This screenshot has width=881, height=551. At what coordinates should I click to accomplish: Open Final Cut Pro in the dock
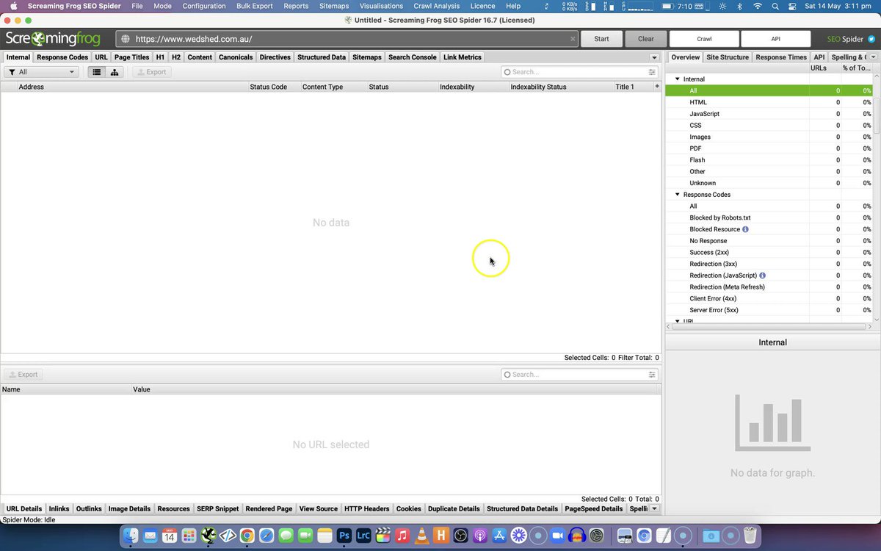(382, 536)
